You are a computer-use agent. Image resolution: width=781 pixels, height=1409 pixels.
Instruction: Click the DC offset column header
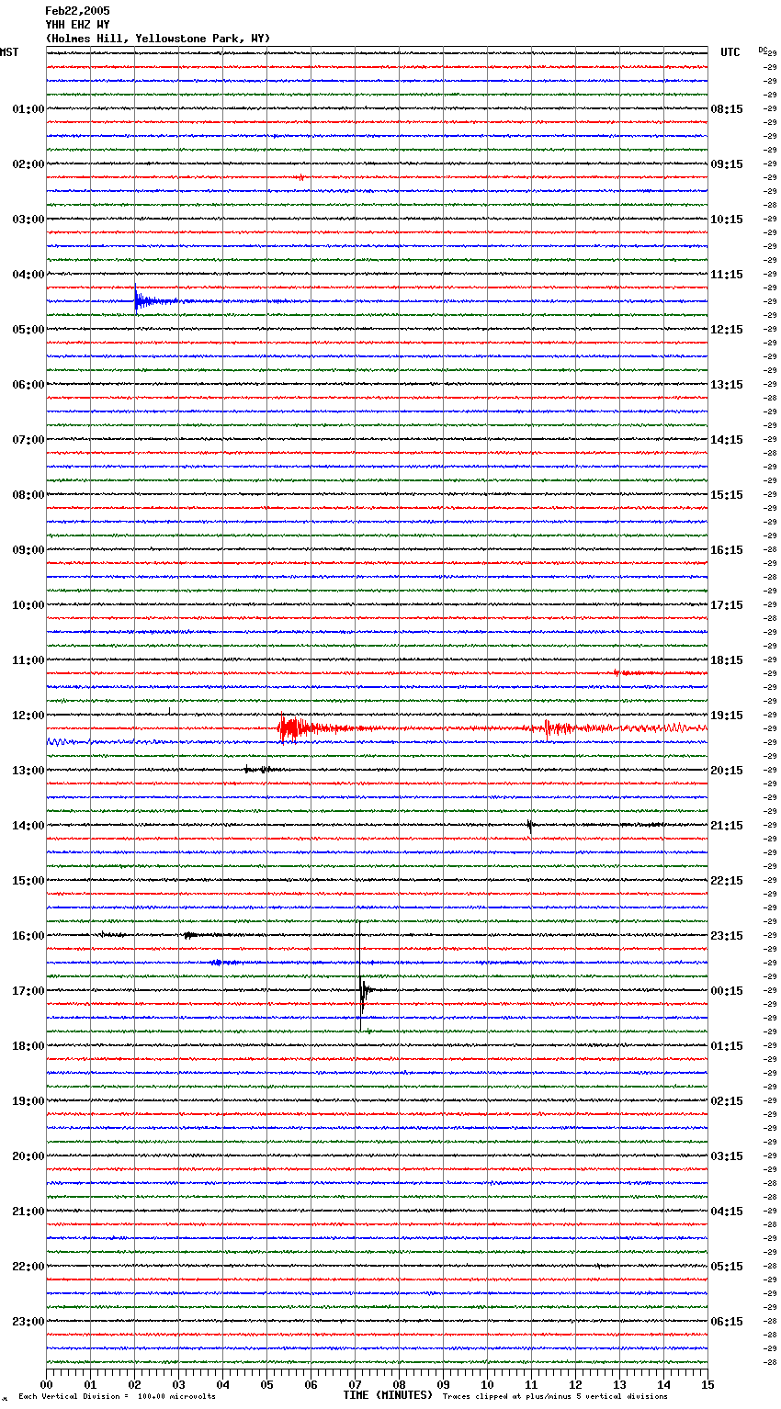764,50
